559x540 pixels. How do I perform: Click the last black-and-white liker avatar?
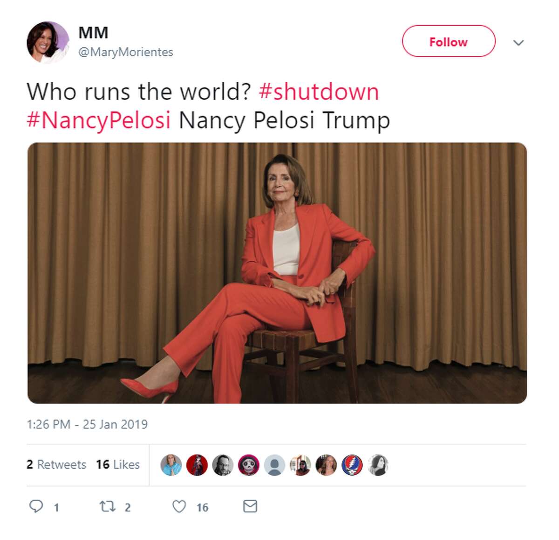pos(378,465)
